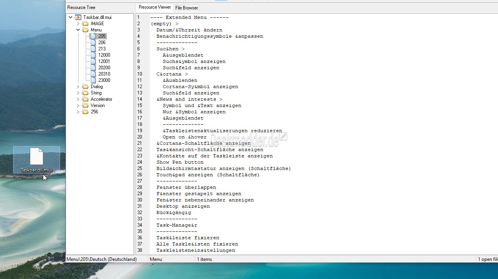Click the Dialog folder icon
This screenshot has width=498, height=279.
[85, 87]
